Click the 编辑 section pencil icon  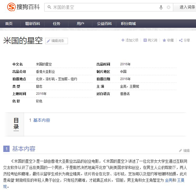181,151
